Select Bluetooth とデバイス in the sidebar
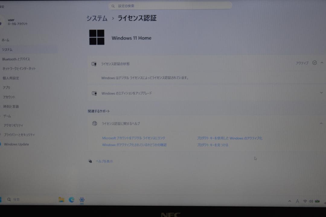This screenshot has height=217, width=326. 16,59
